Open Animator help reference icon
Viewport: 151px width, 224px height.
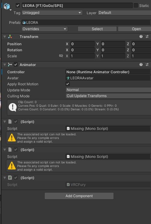[x=141, y=65]
